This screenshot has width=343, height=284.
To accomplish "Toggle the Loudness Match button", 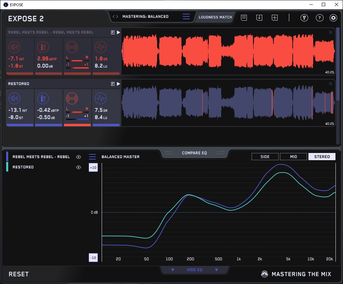I will click(215, 17).
